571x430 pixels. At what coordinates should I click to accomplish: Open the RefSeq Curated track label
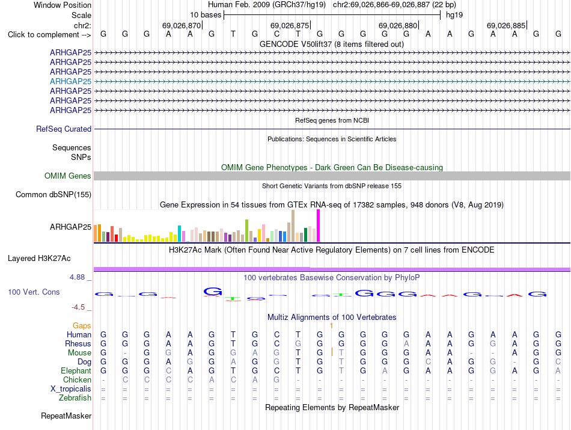click(x=64, y=129)
